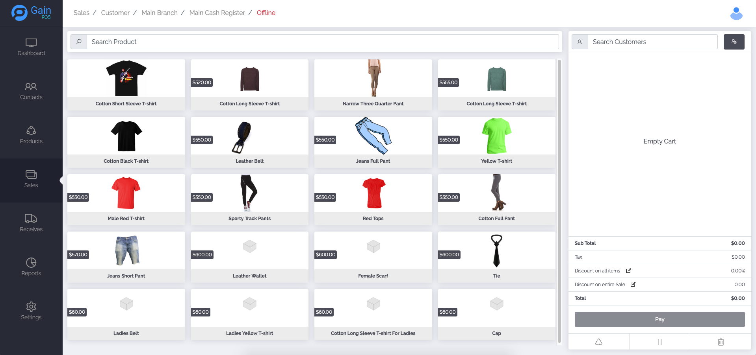Edit the Discount on all items

pyautogui.click(x=629, y=270)
